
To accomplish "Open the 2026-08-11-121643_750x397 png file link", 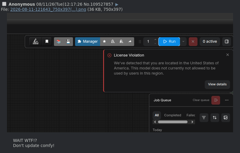I will 48,9.
